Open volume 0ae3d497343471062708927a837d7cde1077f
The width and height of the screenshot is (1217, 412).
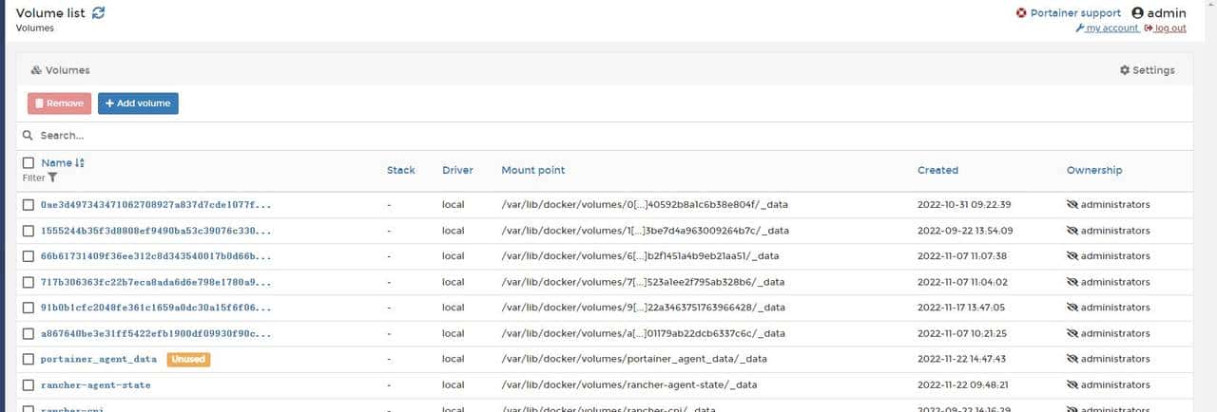point(156,204)
